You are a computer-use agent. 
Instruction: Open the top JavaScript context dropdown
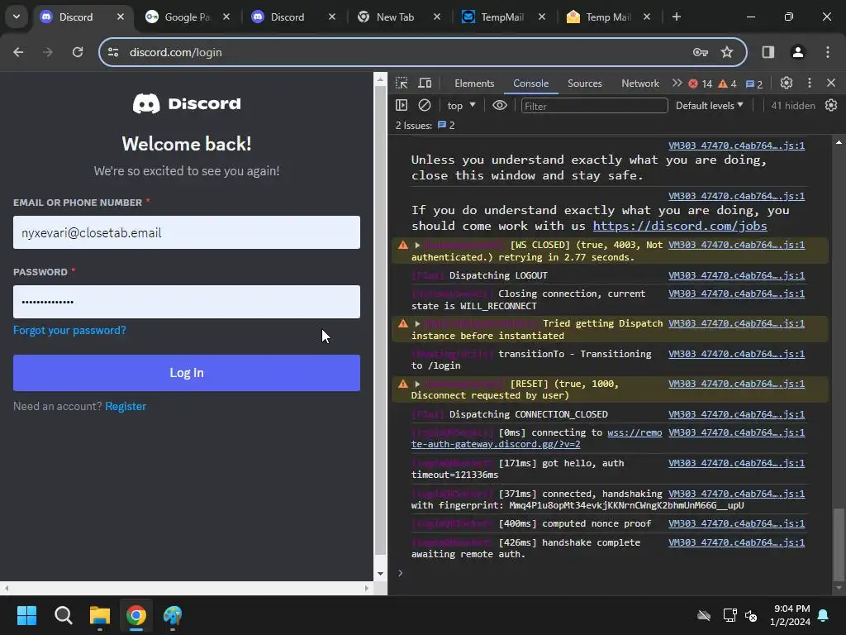click(x=461, y=106)
